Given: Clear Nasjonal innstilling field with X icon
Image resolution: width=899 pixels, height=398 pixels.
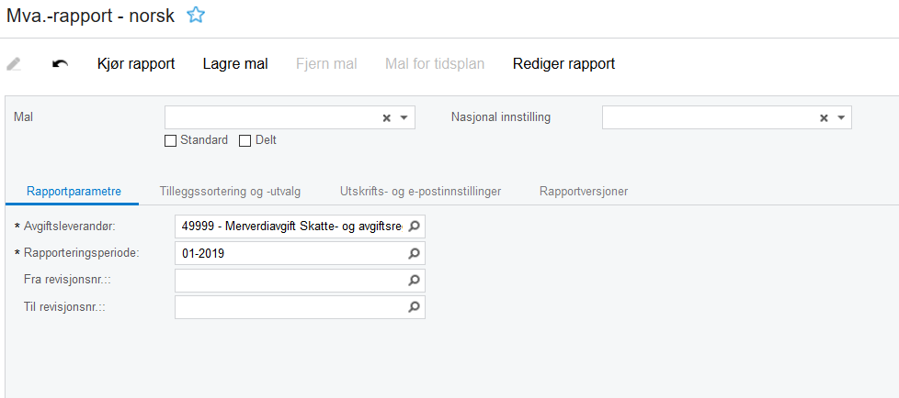Looking at the screenshot, I should point(825,117).
